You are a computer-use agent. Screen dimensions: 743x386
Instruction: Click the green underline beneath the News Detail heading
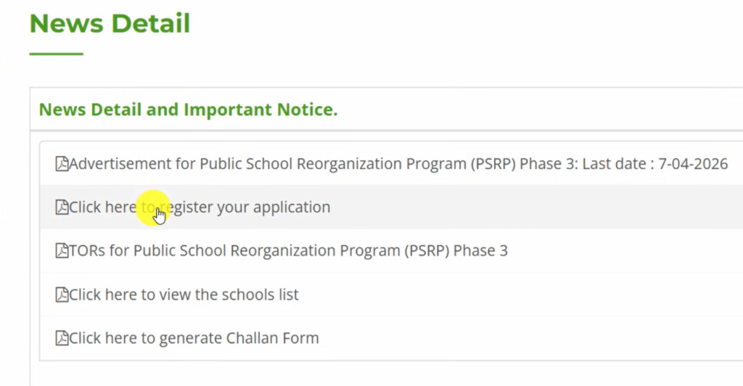57,54
